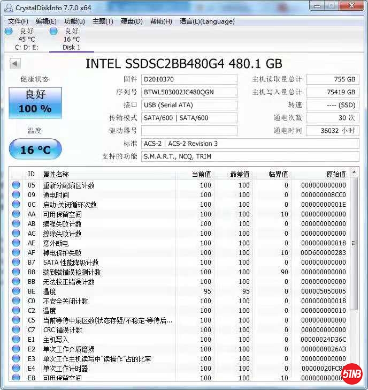Screen dimensions: 368x390
Task: Open the 主题(T) menu
Action: point(103,21)
